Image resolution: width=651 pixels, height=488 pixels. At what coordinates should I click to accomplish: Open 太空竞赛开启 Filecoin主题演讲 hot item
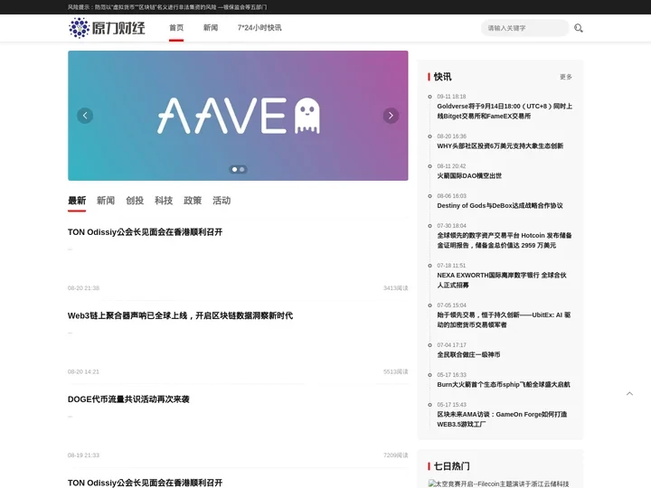498,483
